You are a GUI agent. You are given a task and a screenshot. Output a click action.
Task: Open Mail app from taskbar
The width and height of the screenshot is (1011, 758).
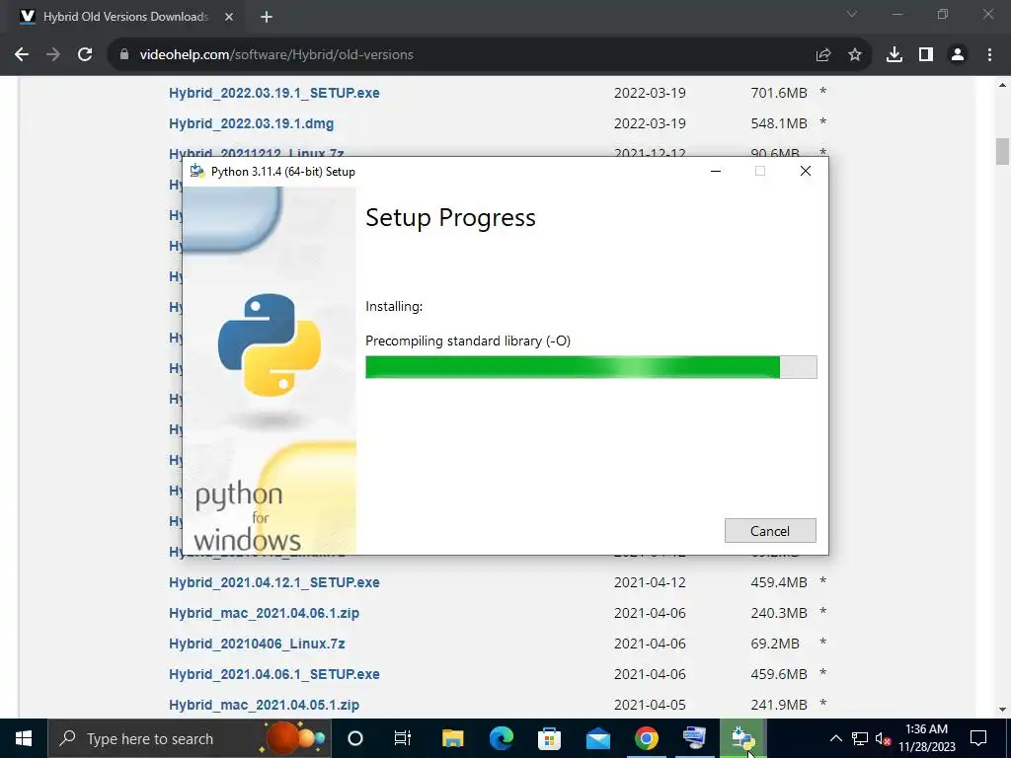point(597,738)
